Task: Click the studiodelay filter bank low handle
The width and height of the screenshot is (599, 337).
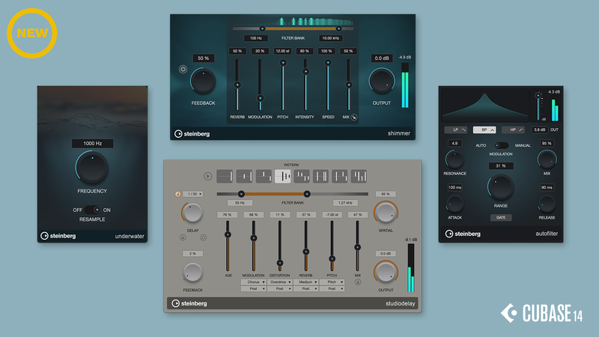Action: coord(241,194)
